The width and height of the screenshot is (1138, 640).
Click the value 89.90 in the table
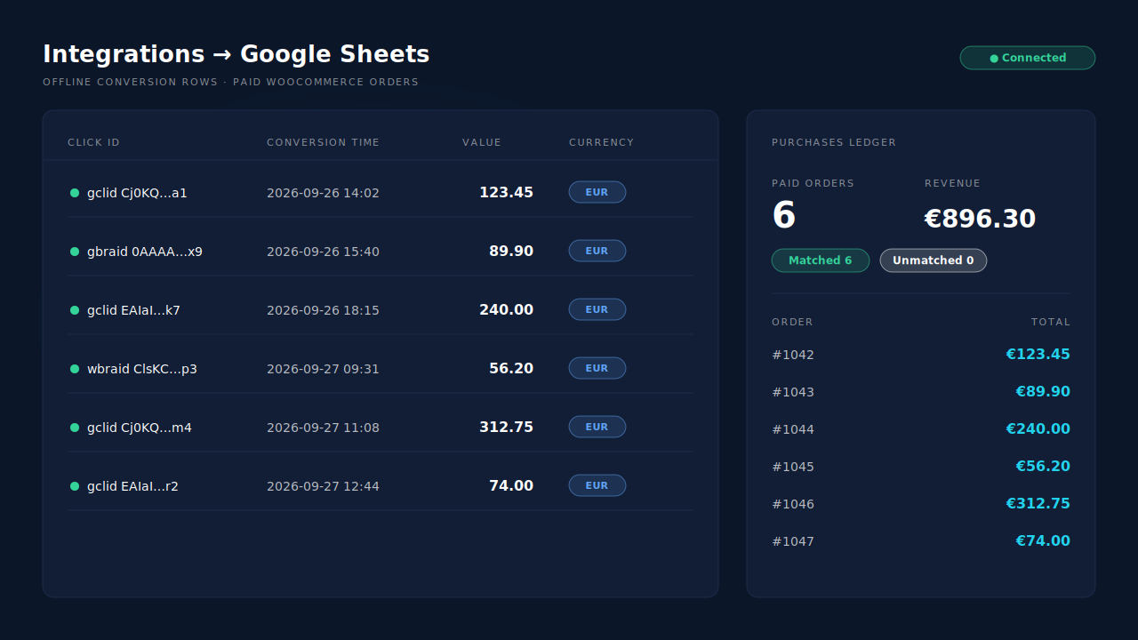point(511,252)
